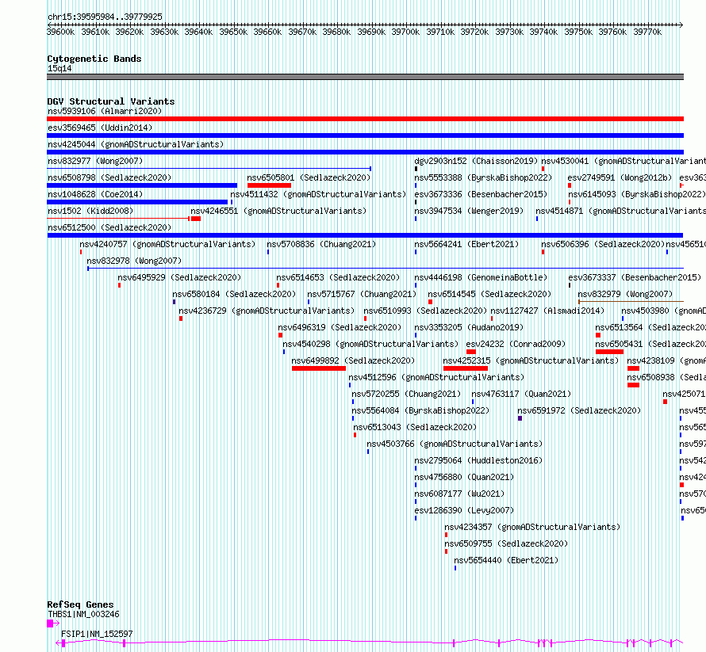The height and width of the screenshot is (652, 706).
Task: Click esv24232 (Conrad2009) label
Action: pos(516,344)
